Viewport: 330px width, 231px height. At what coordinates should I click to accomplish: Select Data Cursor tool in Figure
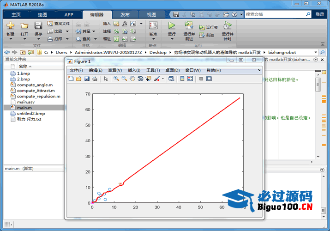tap(148, 79)
